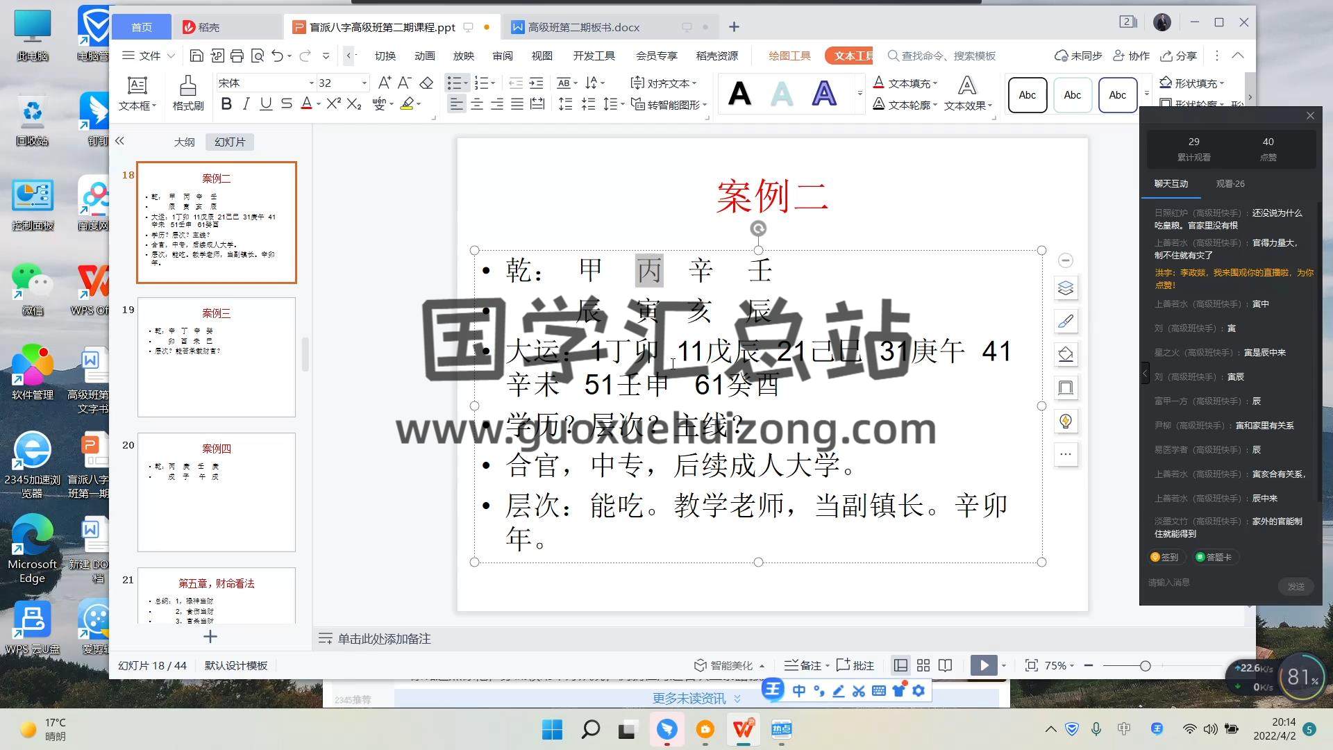Apply italic formatting
Viewport: 1333px width, 750px height.
246,104
